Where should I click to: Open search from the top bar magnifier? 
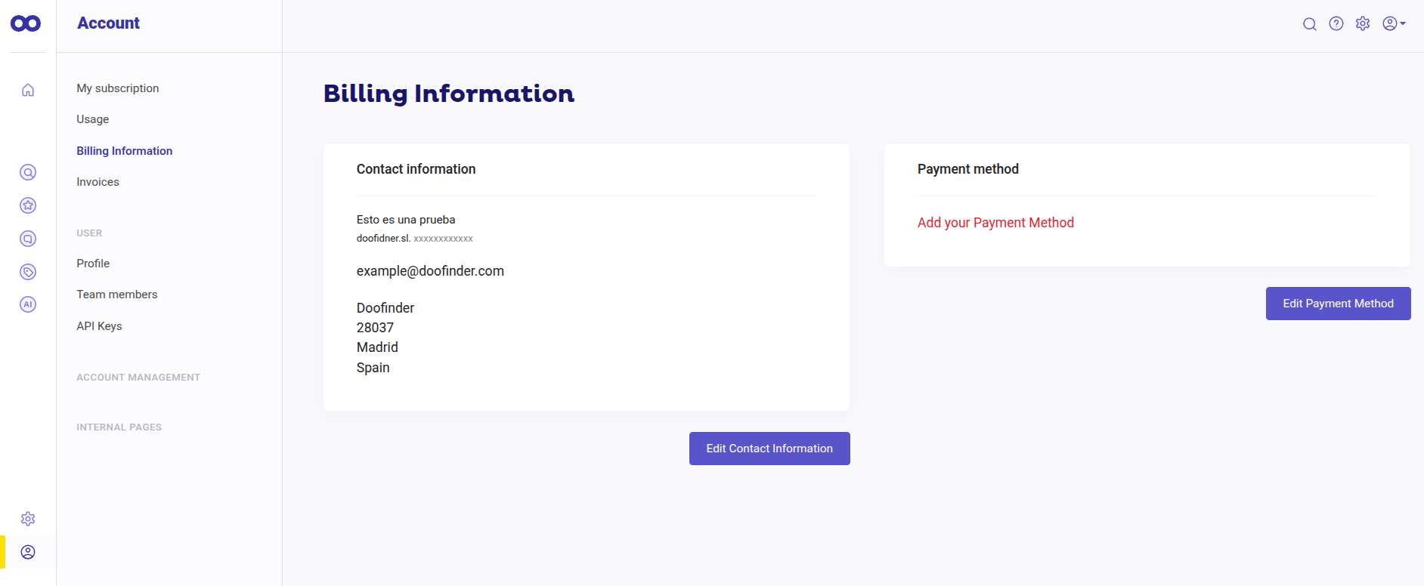click(1310, 24)
